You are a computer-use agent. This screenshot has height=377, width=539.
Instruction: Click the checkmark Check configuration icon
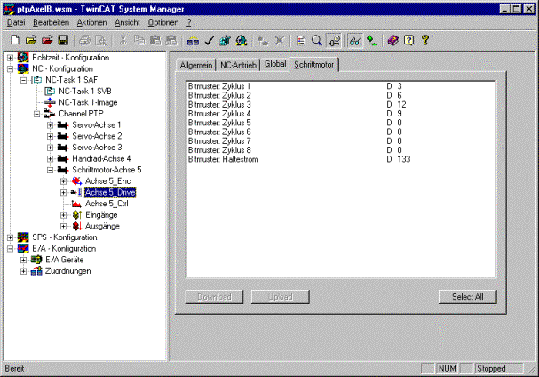pos(209,41)
